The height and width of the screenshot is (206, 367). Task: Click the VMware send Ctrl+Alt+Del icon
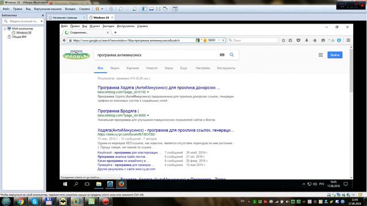(x=111, y=9)
